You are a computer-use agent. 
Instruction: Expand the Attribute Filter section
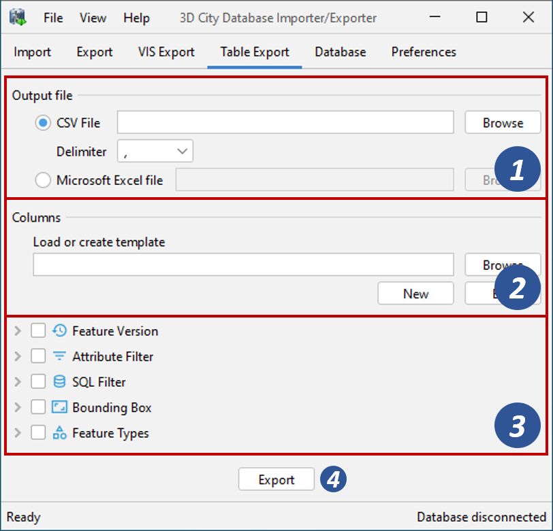pos(18,356)
